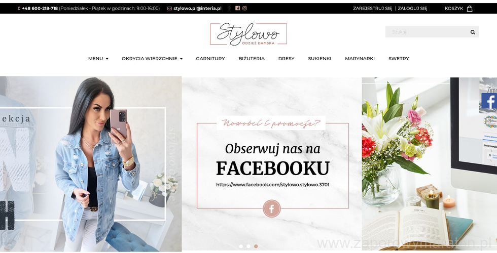Expand the OKRYCIA WIERZCHNIE dropdown
The image size is (497, 253).
(x=152, y=59)
